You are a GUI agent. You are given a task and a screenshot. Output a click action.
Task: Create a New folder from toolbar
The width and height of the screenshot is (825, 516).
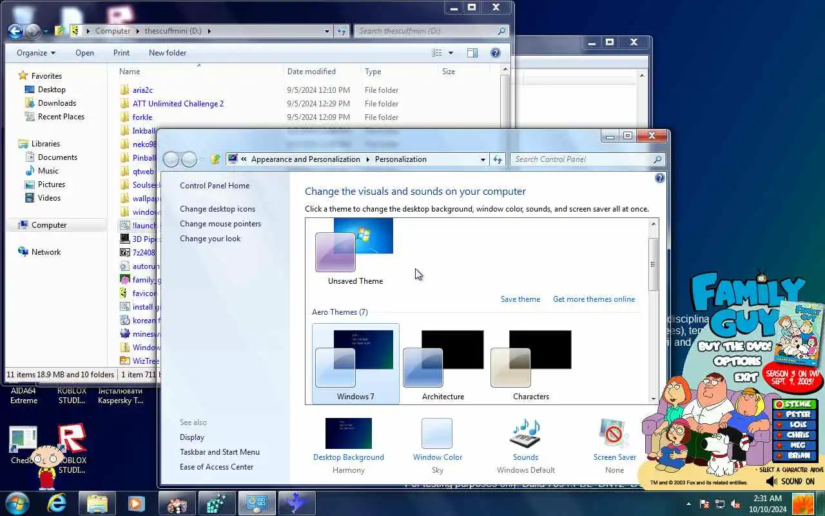pyautogui.click(x=168, y=53)
